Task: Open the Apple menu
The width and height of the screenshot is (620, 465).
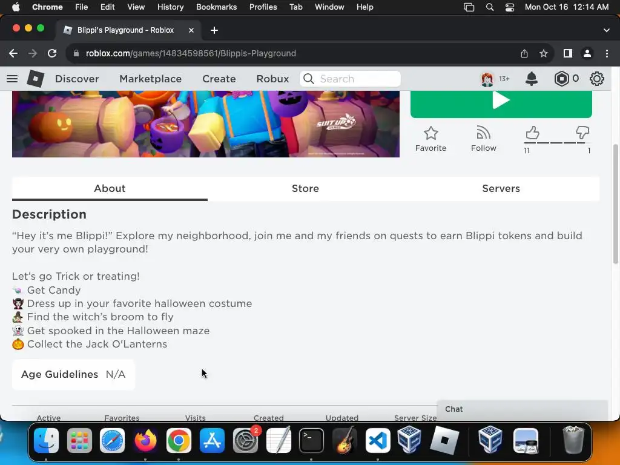Action: coord(16,7)
